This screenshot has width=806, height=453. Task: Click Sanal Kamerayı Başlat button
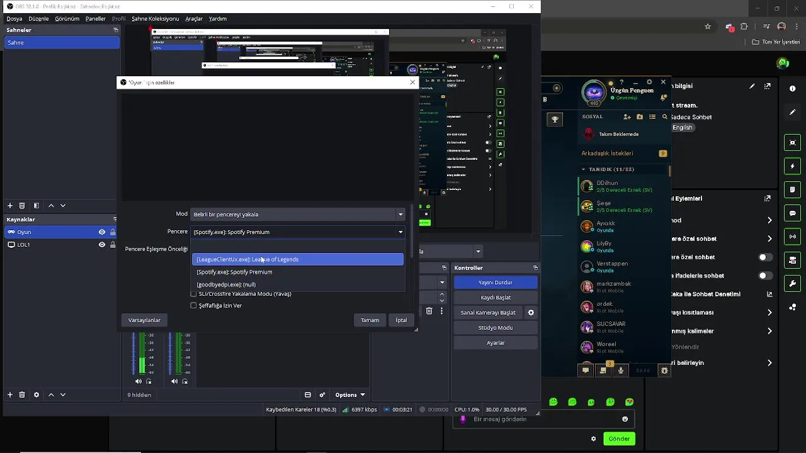coord(488,313)
